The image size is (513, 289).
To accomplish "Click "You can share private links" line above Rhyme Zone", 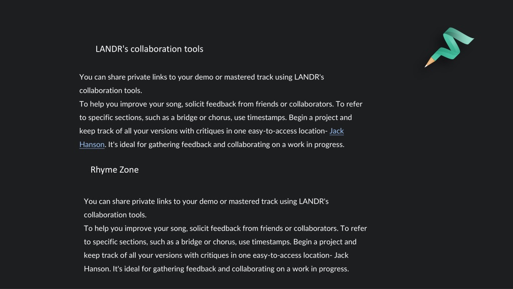I will 201,77.
